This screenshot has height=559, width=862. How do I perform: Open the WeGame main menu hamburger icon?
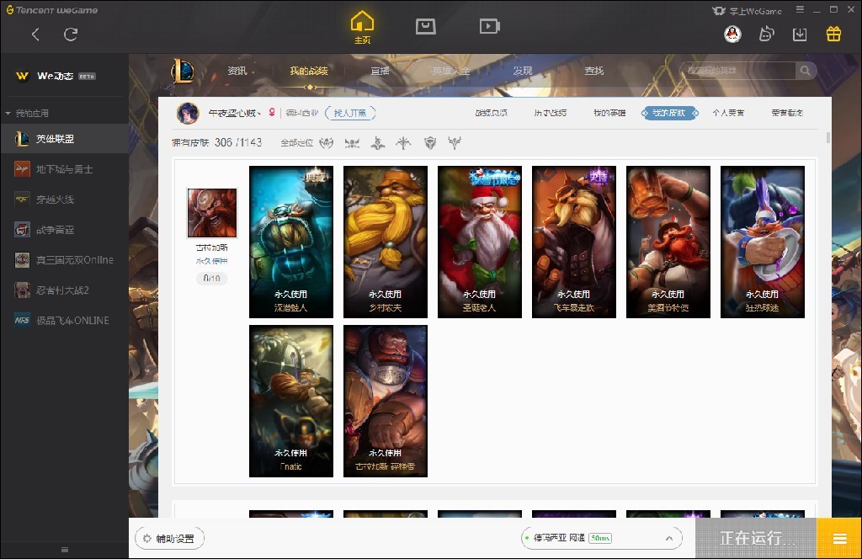[800, 9]
